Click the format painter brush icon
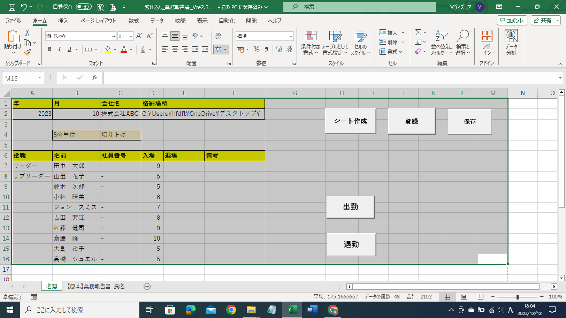Screen dimensions: 566x318 coord(27,52)
